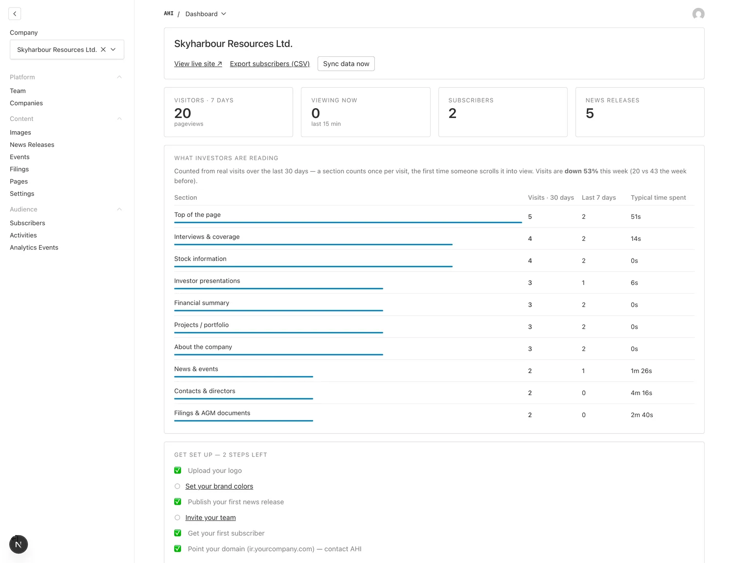Image resolution: width=734 pixels, height=563 pixels.
Task: Open Activities in the sidebar
Action: point(23,235)
